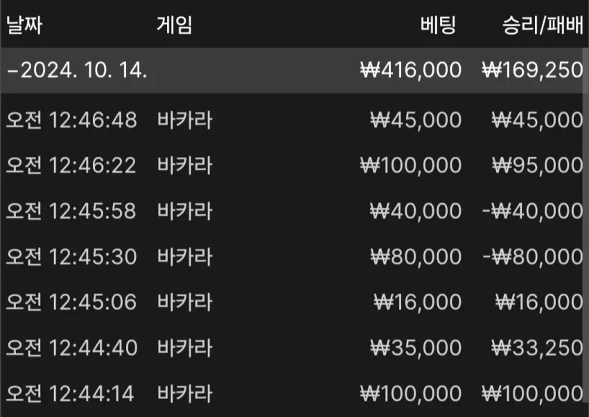Click the -₩80,000 loss amount

pos(533,257)
